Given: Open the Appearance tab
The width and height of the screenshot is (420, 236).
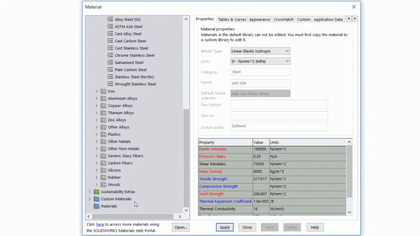Looking at the screenshot, I should click(x=259, y=19).
